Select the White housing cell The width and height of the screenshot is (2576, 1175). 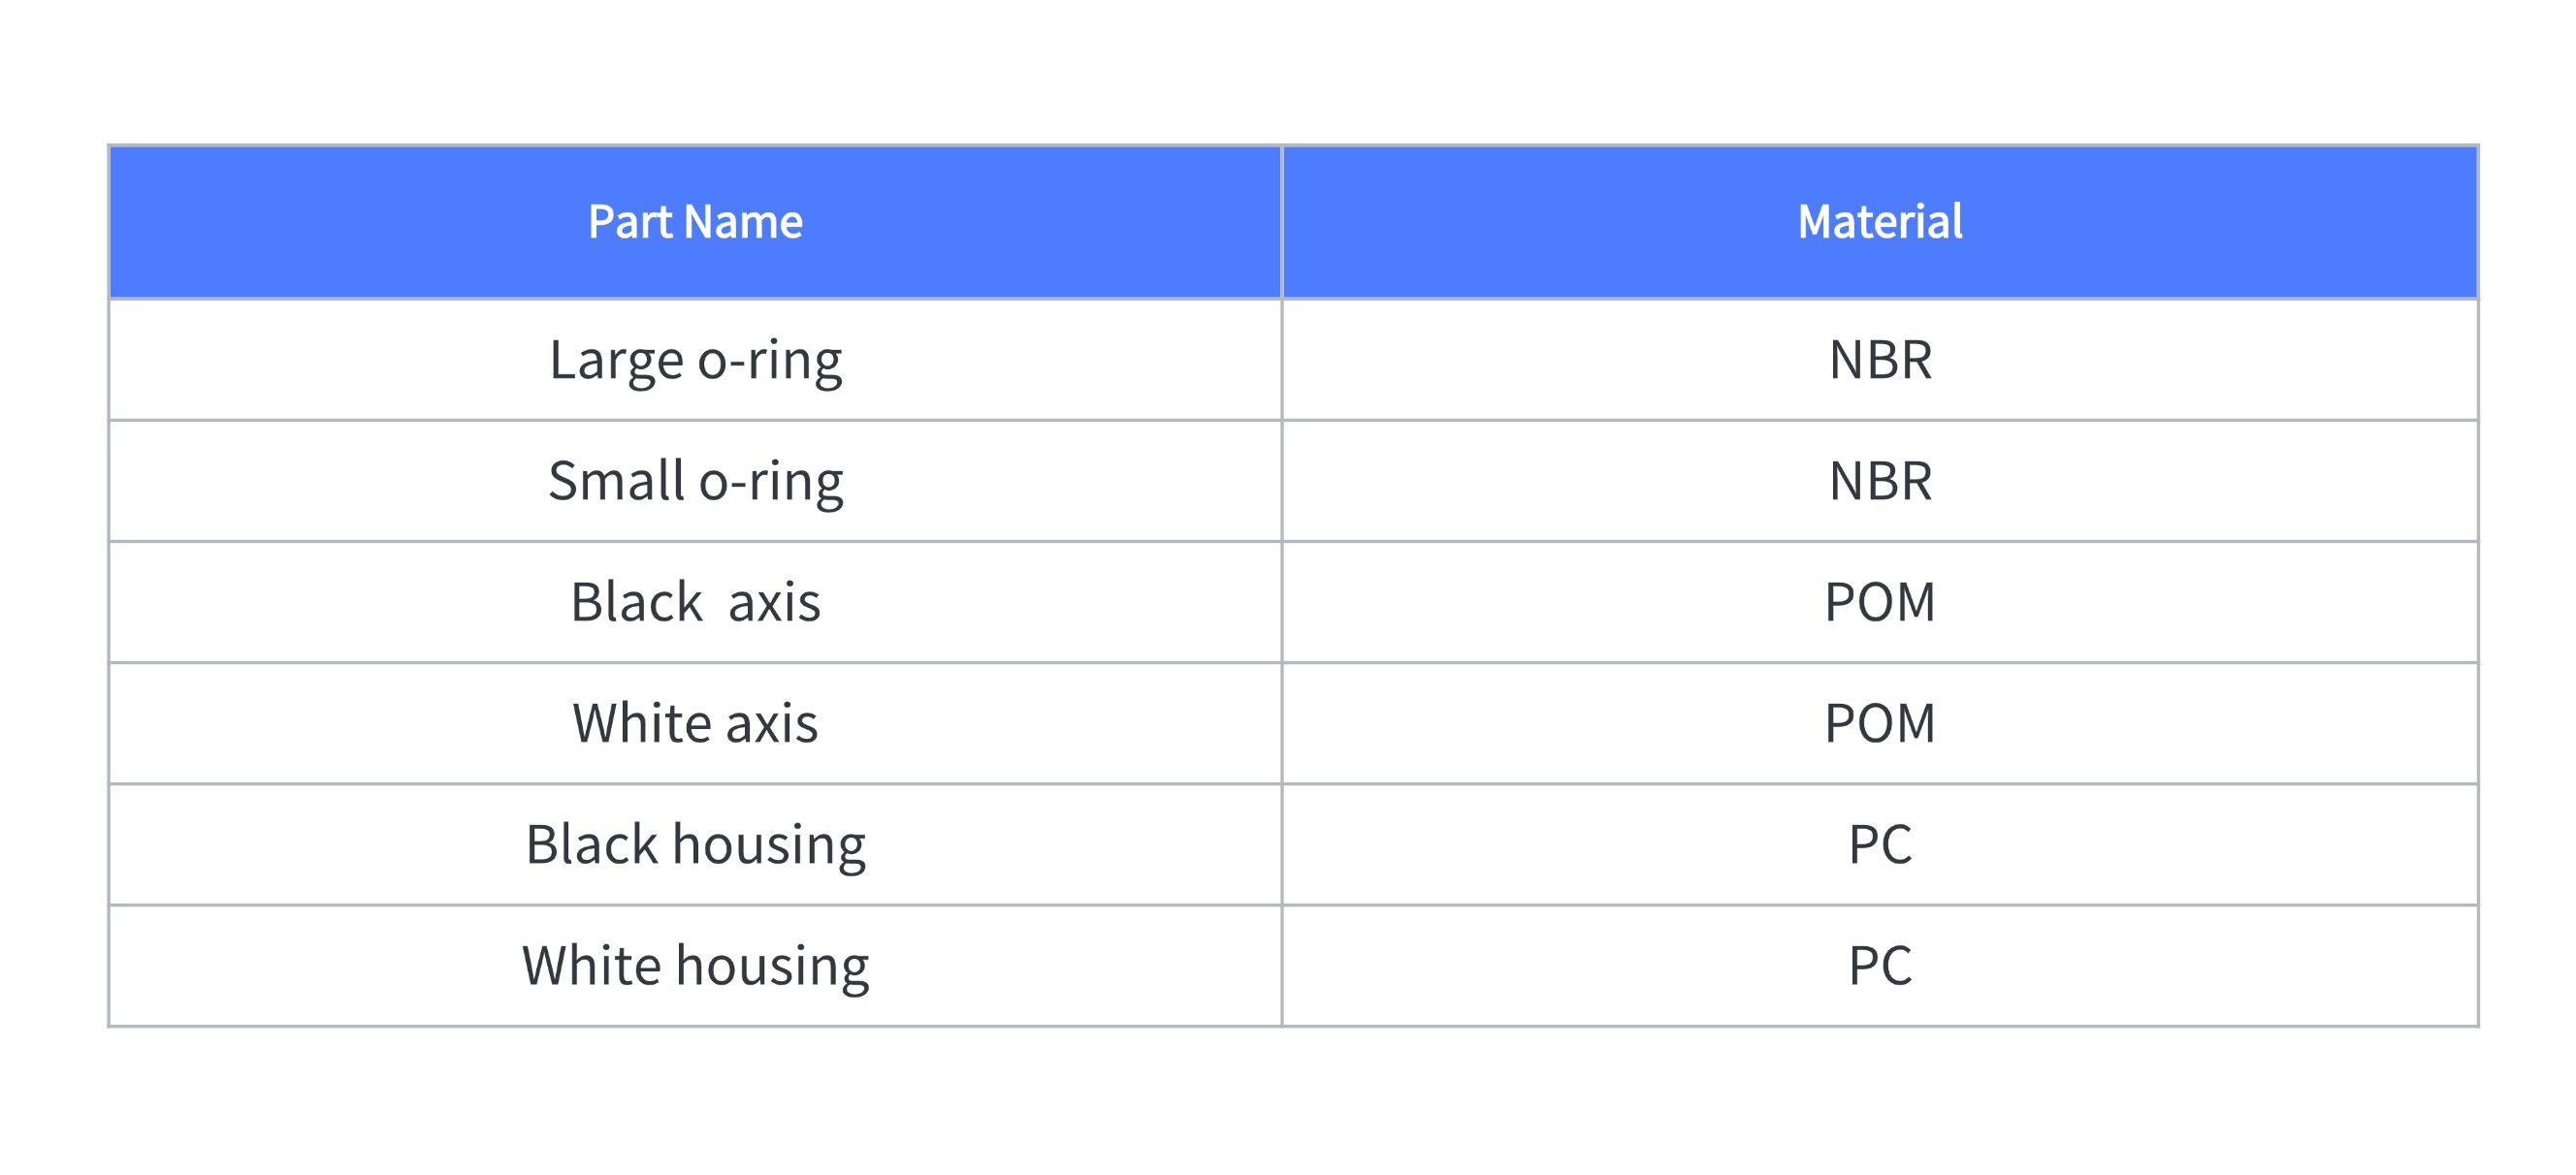click(695, 966)
